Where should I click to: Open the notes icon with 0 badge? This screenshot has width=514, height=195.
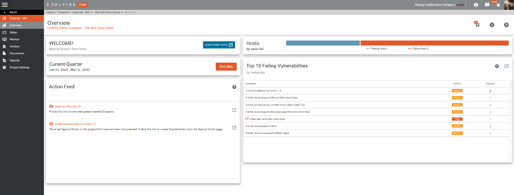coord(477,24)
